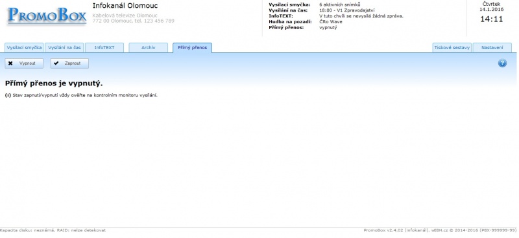Click the Přímý přenos status label in header
The height and width of the screenshot is (238, 519).
tap(286, 27)
